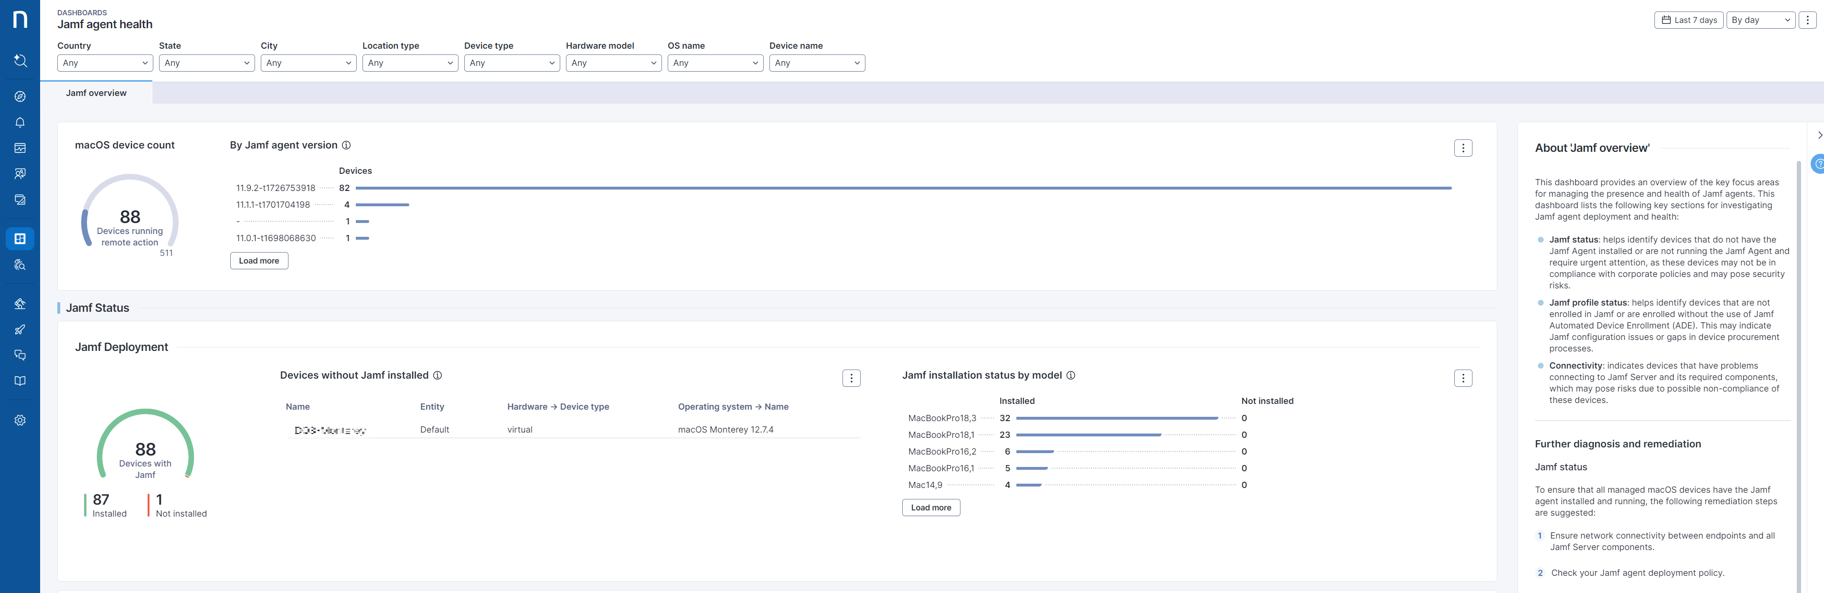The width and height of the screenshot is (1824, 593).
Task: Click the rocket icon in sidebar
Action: click(20, 330)
